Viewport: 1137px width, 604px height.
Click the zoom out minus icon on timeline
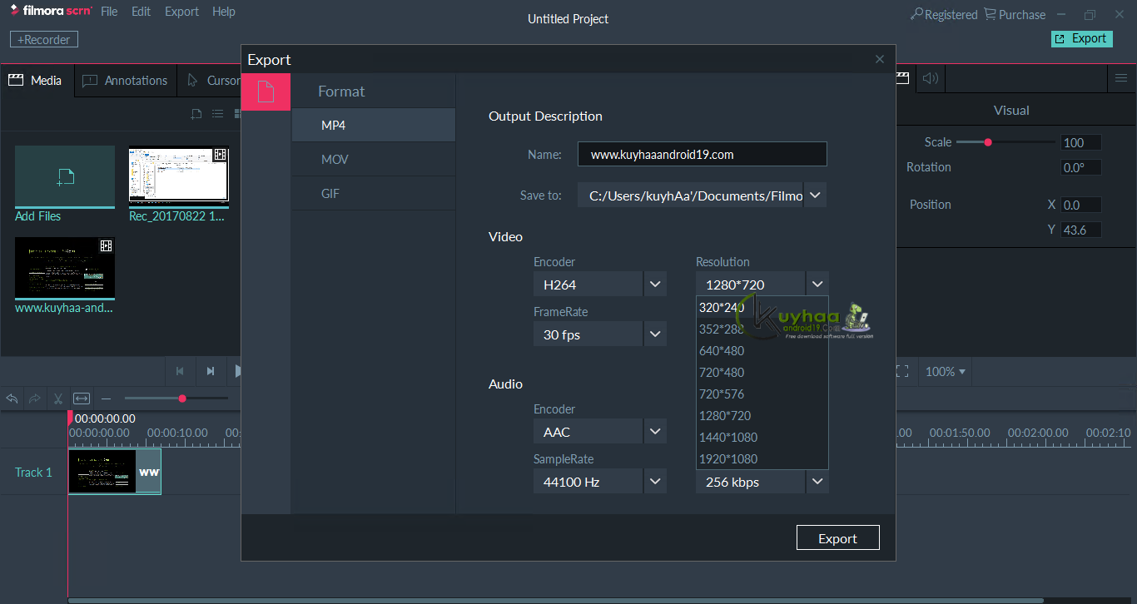(106, 399)
